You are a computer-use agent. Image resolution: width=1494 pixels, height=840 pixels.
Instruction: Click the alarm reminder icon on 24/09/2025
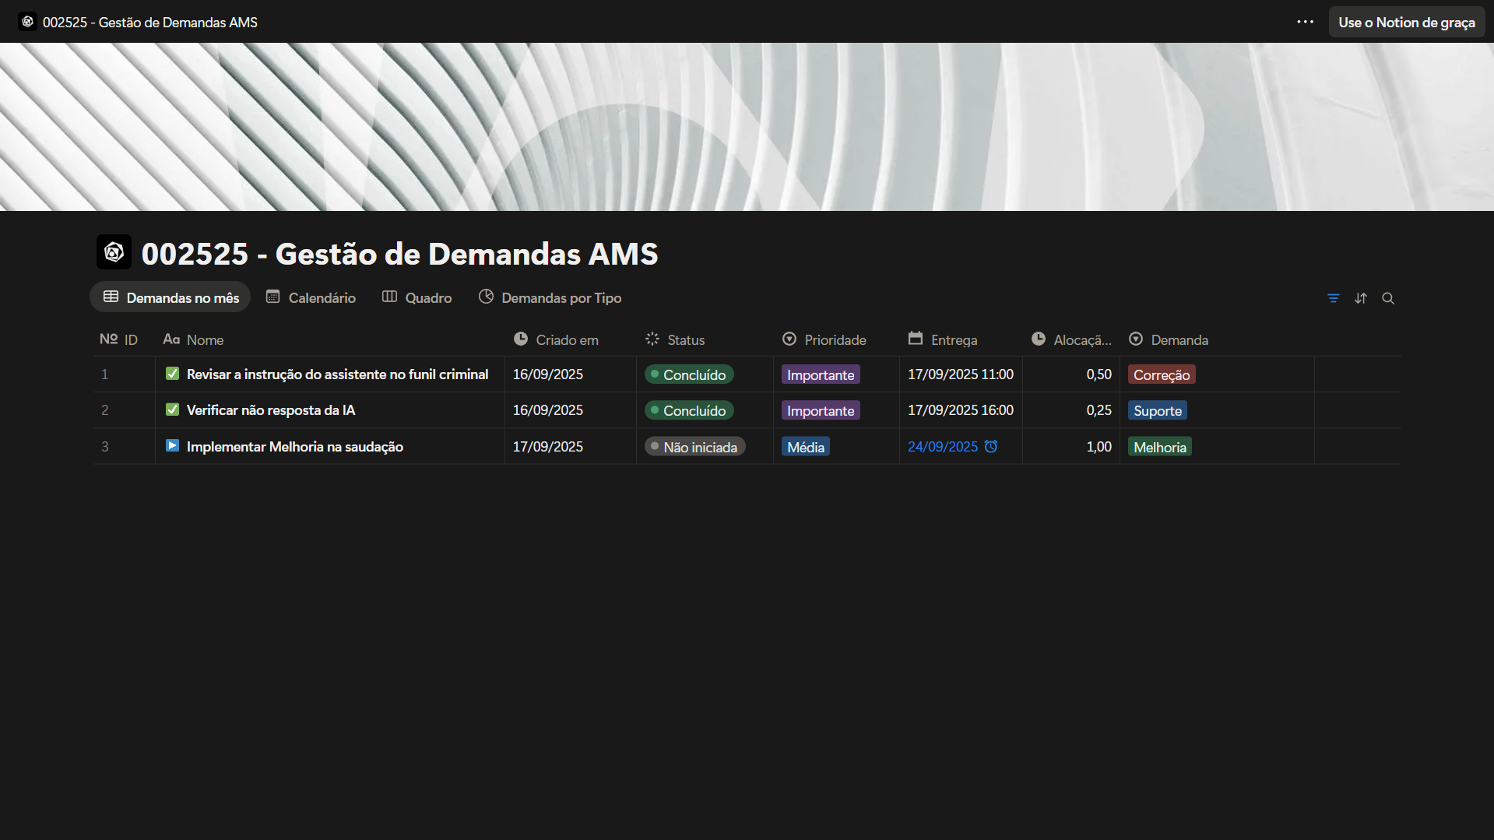click(x=990, y=447)
